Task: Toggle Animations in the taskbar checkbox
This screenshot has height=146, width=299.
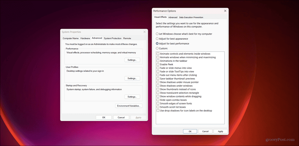Action: point(158,61)
